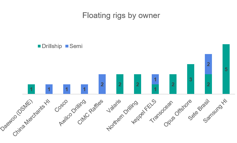This screenshot has height=143, width=237.
Task: Click the Transocean drillship bar
Action: click(x=173, y=84)
